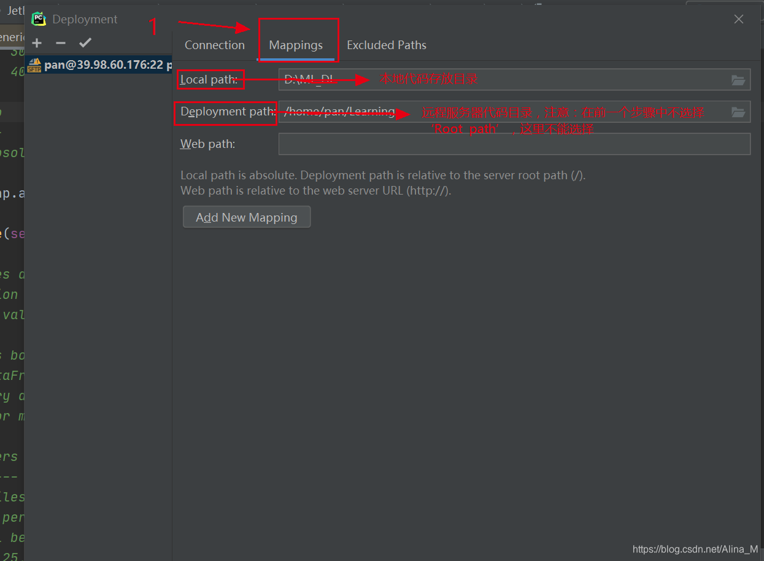
Task: Remove the selected deployment server
Action: (x=60, y=43)
